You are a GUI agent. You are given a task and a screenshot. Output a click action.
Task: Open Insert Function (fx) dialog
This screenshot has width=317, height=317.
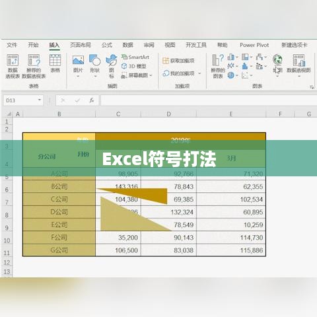[x=92, y=100]
